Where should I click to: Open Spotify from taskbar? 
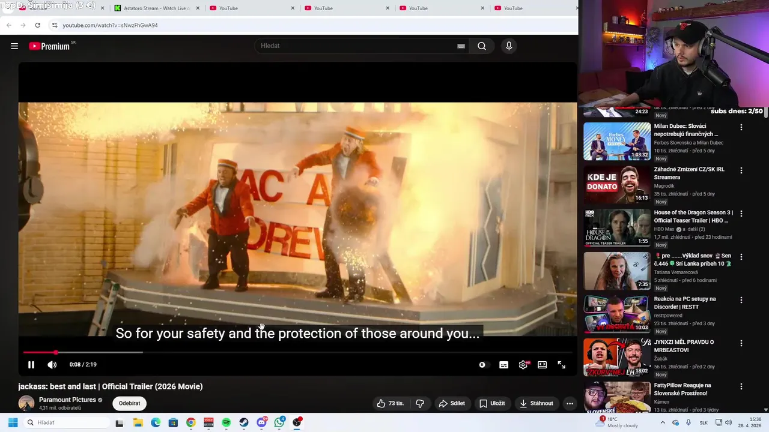[x=226, y=422]
